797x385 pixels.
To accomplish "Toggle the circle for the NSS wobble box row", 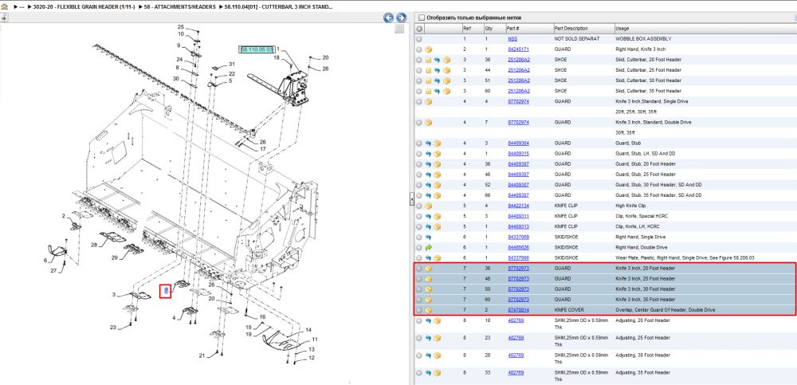I will tap(419, 38).
